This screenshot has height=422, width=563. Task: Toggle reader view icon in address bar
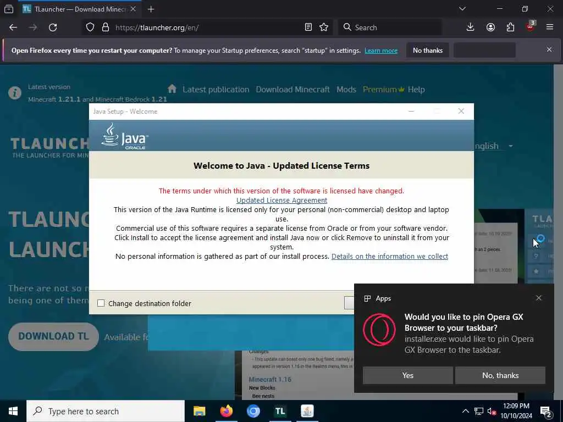click(x=308, y=27)
